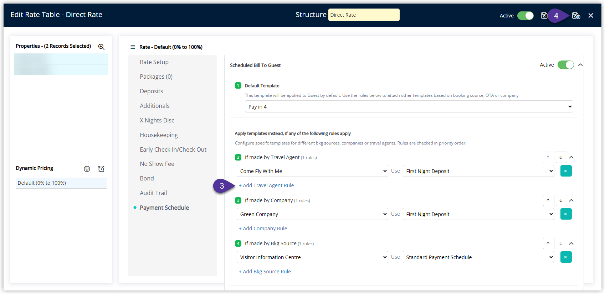Click the magnifier icon beside Properties

[x=101, y=47]
